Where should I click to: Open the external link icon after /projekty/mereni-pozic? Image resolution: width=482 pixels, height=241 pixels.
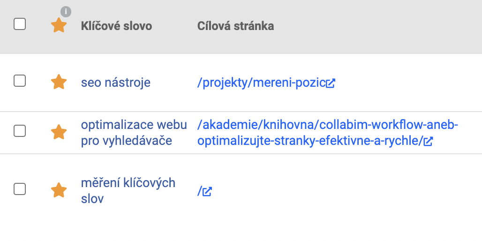pyautogui.click(x=331, y=83)
